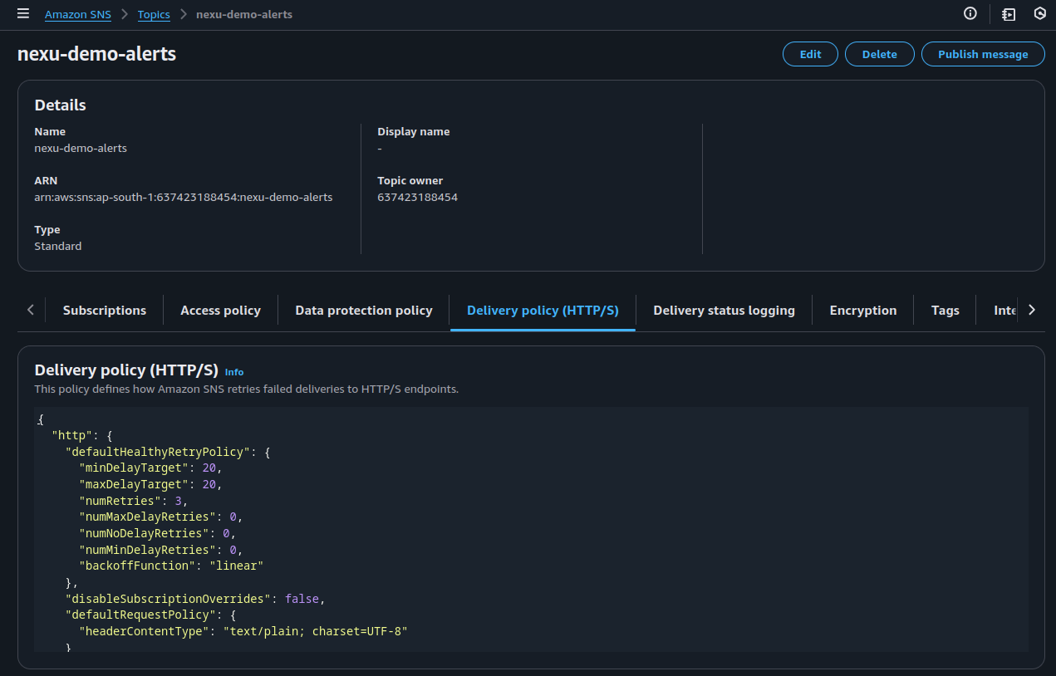Switch to the Subscriptions tab
The width and height of the screenshot is (1056, 676).
tap(105, 311)
